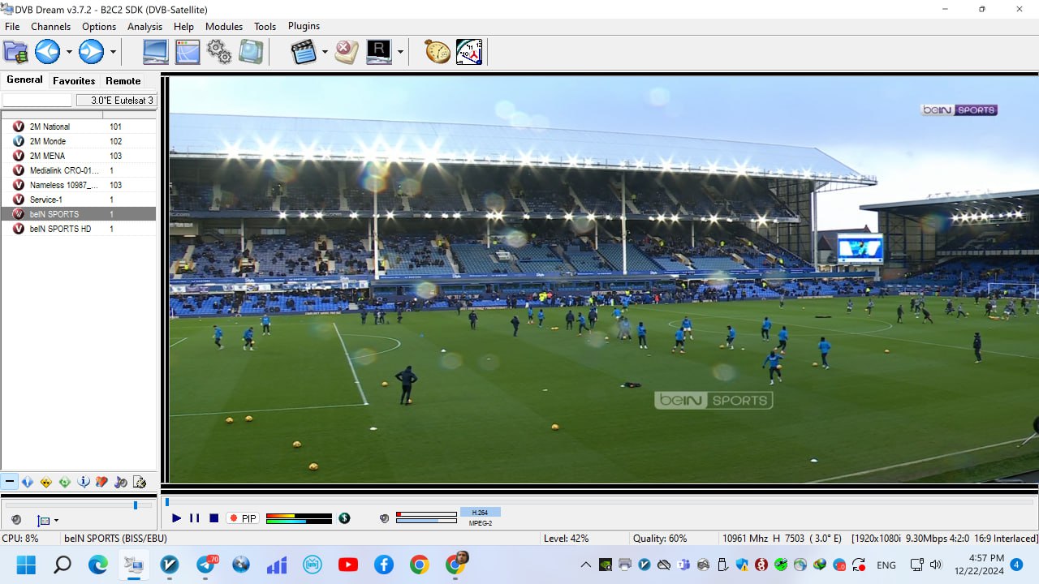This screenshot has width=1039, height=584.
Task: Switch to the Remote tab
Action: coord(123,80)
